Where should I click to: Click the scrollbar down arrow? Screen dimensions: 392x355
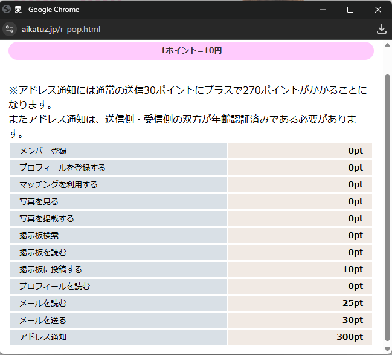(x=387, y=349)
